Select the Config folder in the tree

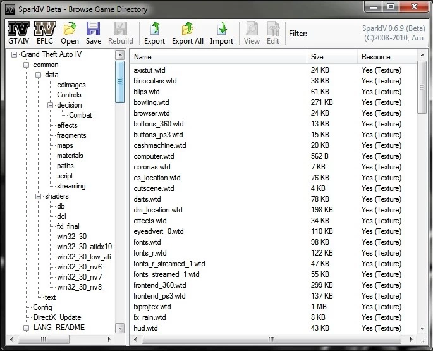(42, 307)
